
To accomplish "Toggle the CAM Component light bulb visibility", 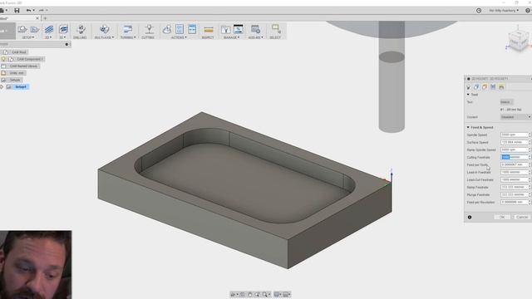I will 3,59.
